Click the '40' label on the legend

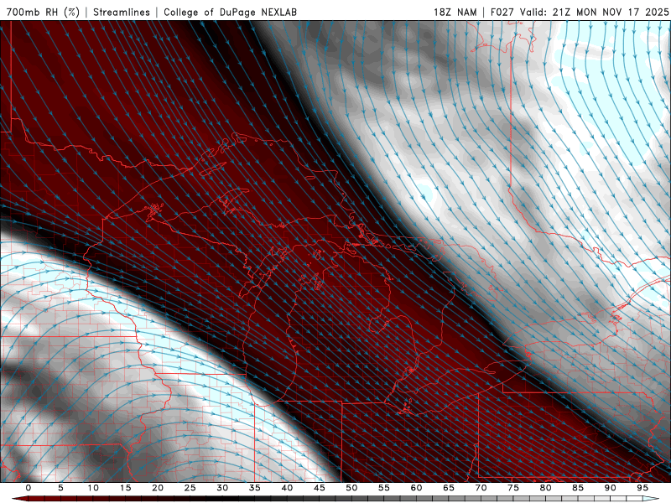287,488
